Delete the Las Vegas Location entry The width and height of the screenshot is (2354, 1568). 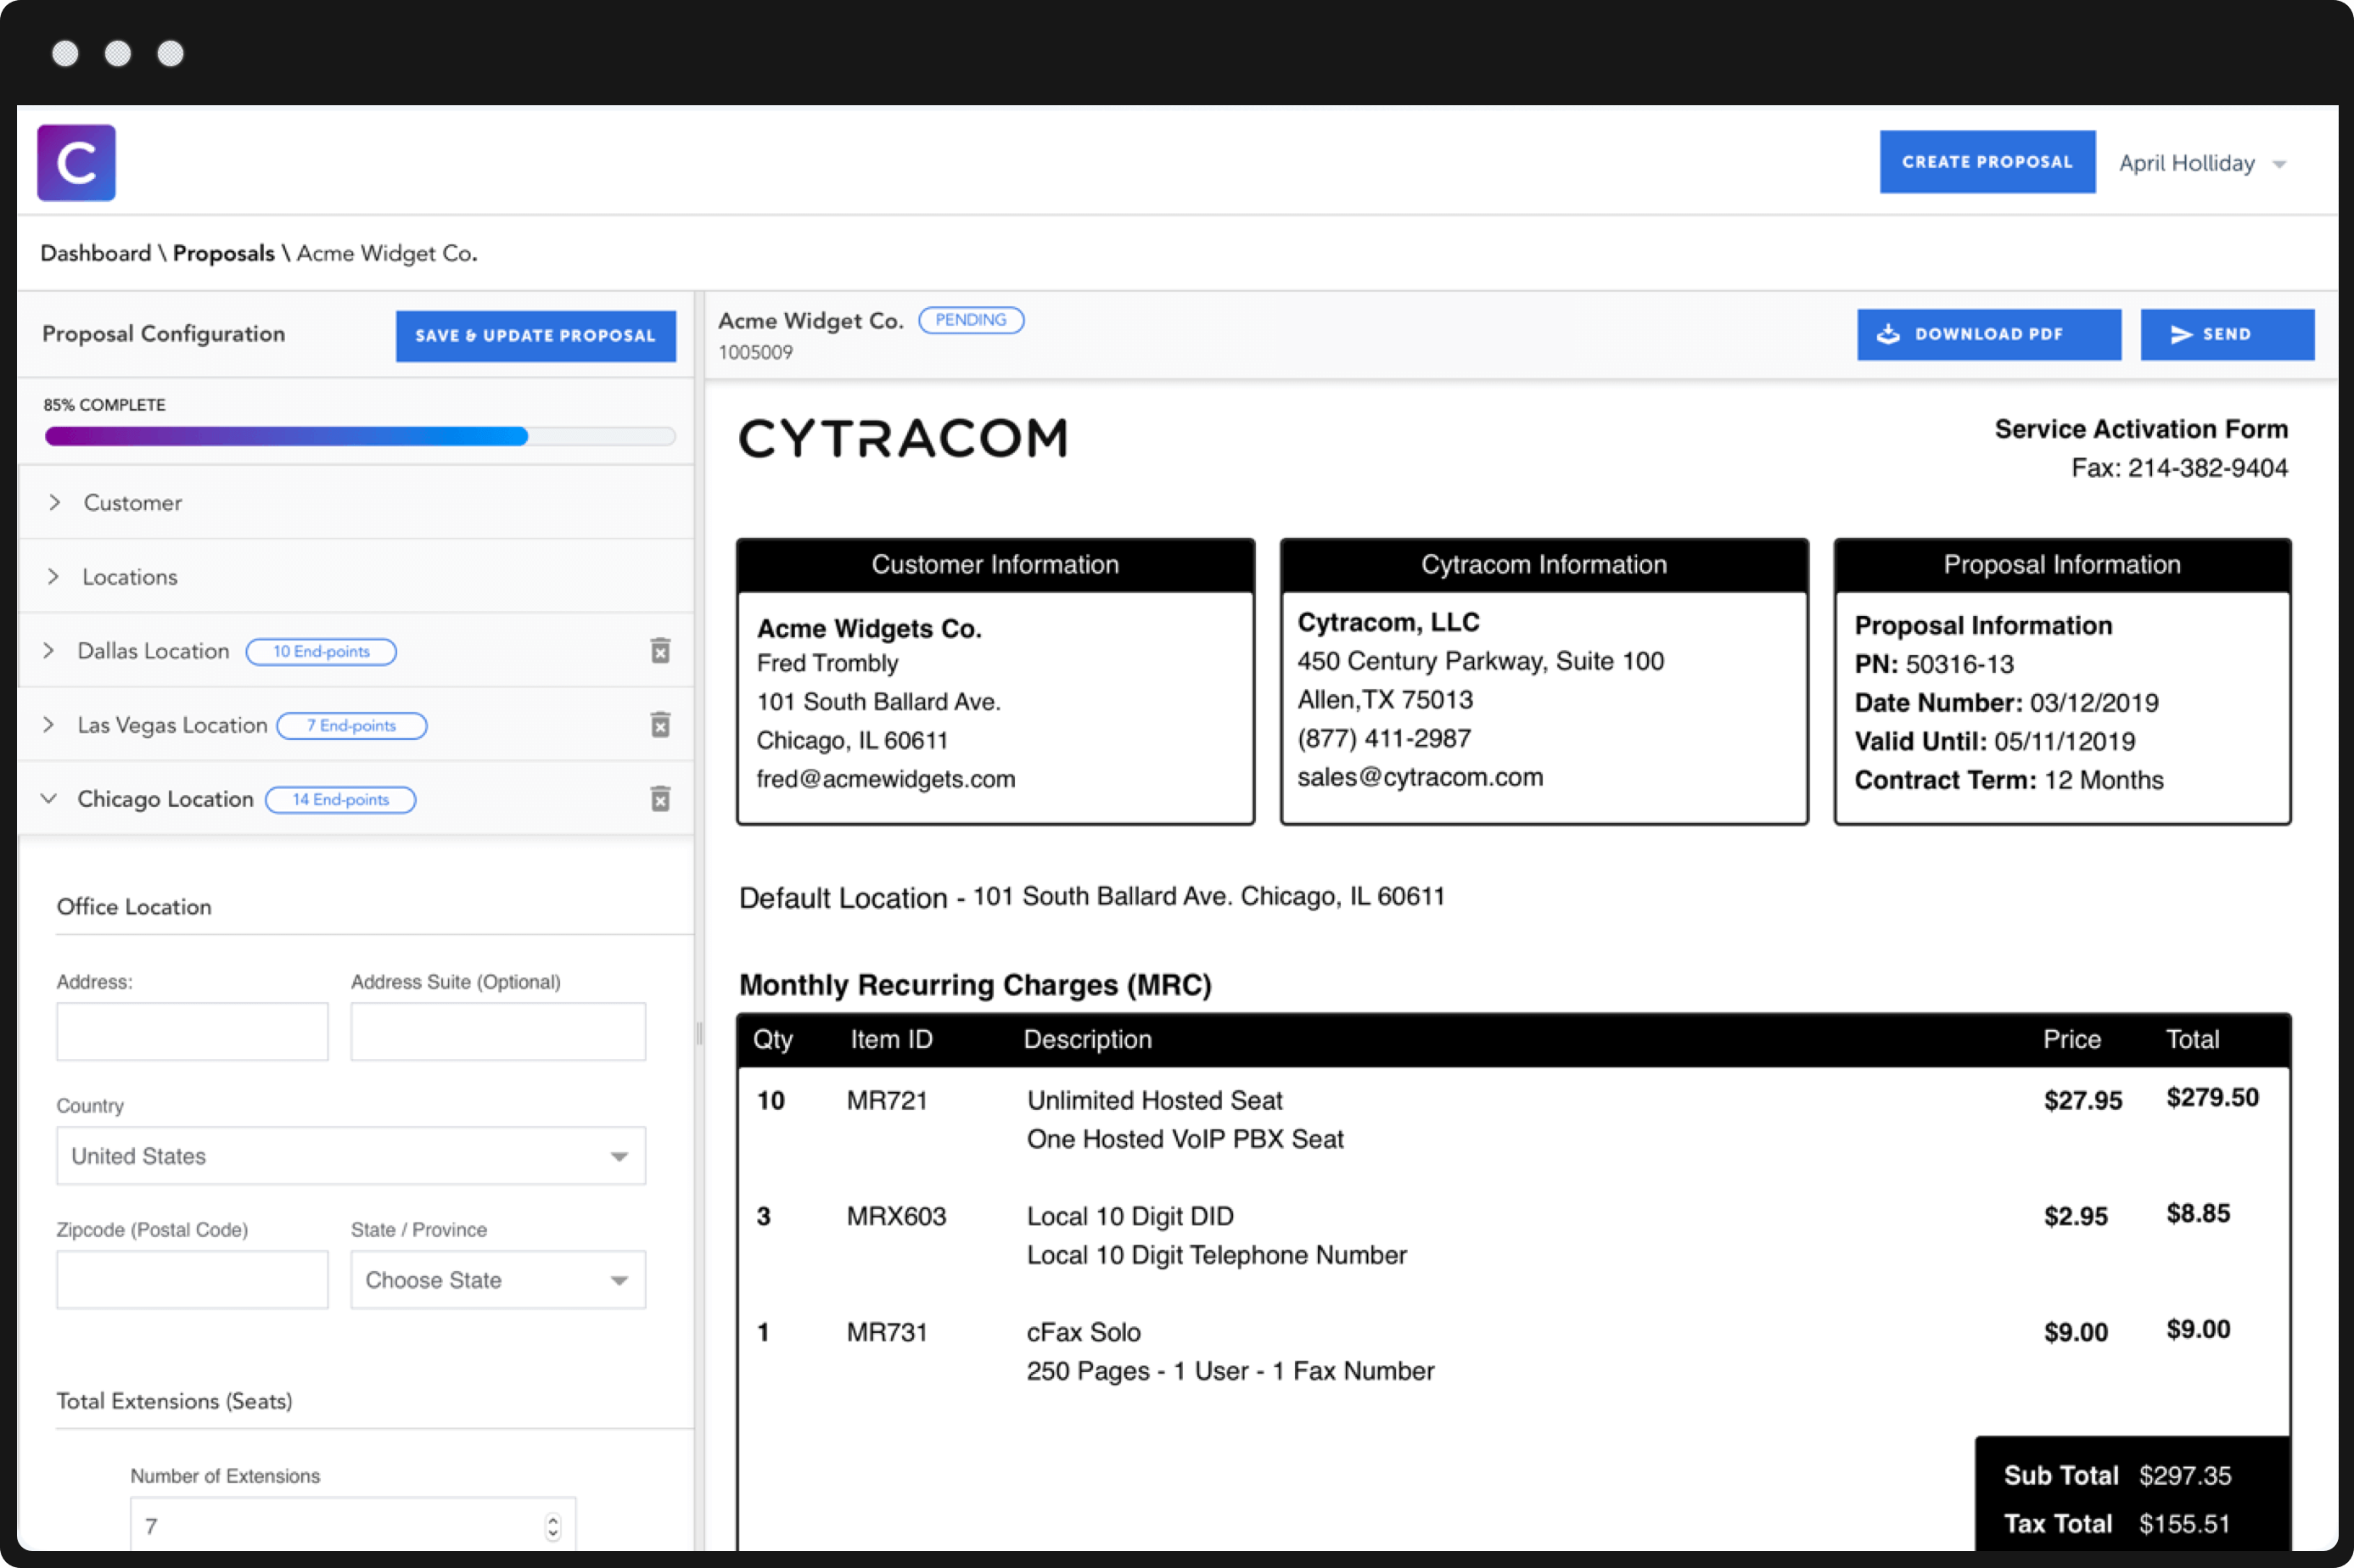pos(660,725)
